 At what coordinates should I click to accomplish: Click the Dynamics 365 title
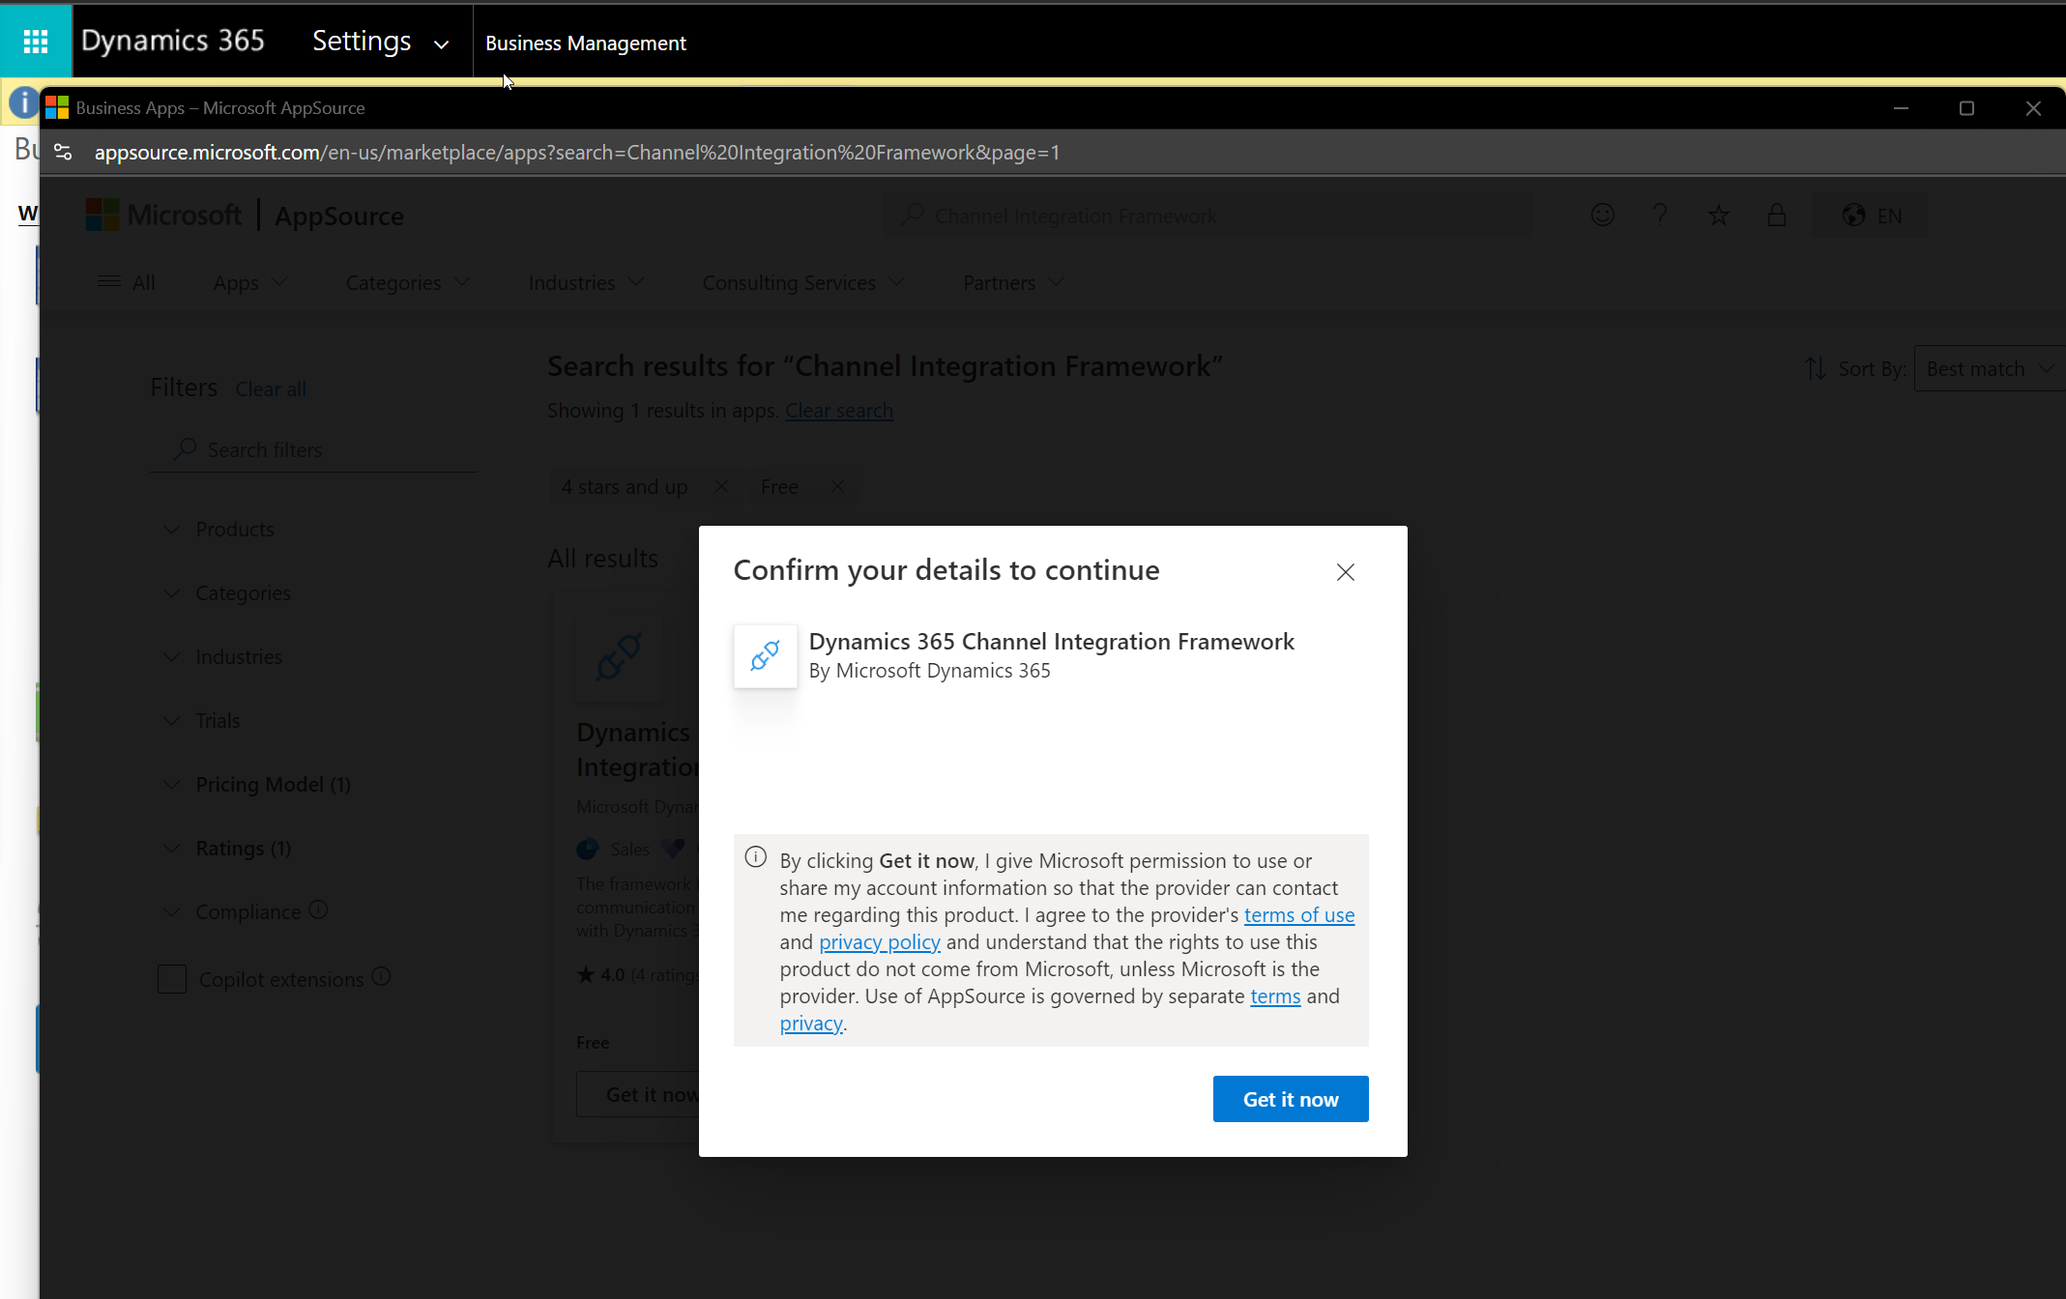pos(172,41)
